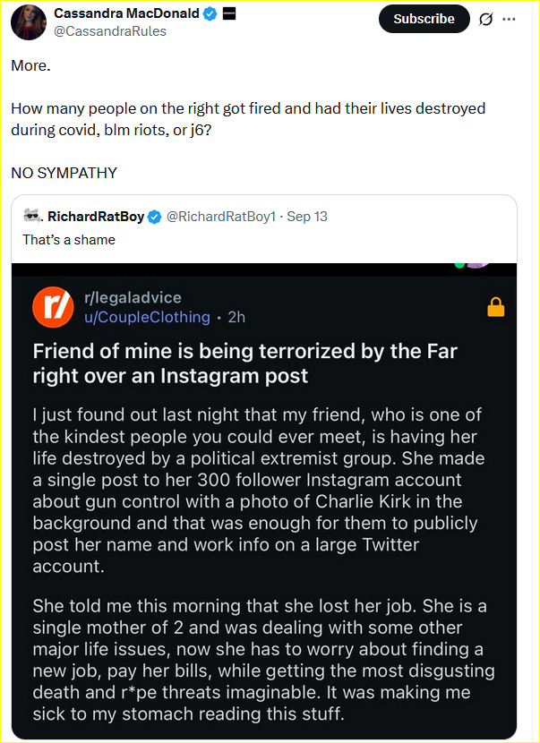Open RichardRatBoy quoted author name
The image size is (540, 743).
click(x=96, y=217)
